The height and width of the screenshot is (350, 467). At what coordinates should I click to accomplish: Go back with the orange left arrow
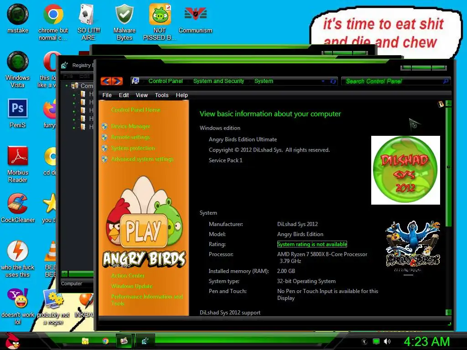tap(106, 81)
